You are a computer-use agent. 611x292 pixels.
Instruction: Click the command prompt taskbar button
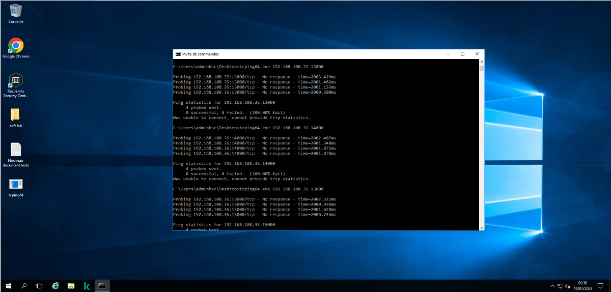(102, 286)
